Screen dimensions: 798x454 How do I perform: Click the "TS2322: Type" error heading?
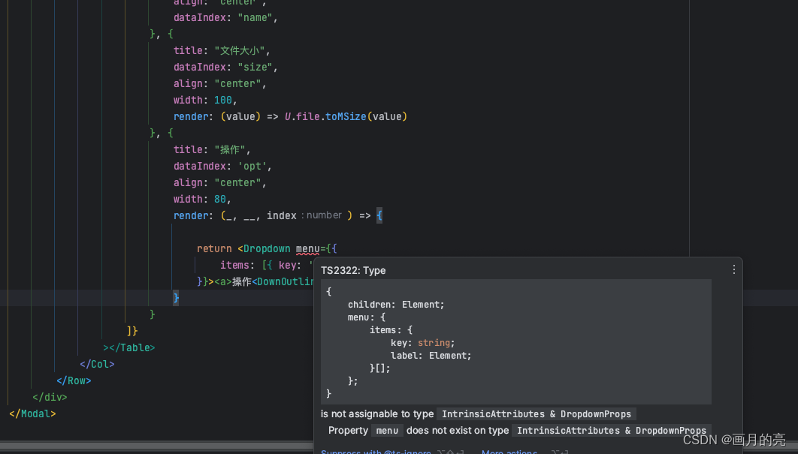[353, 270]
